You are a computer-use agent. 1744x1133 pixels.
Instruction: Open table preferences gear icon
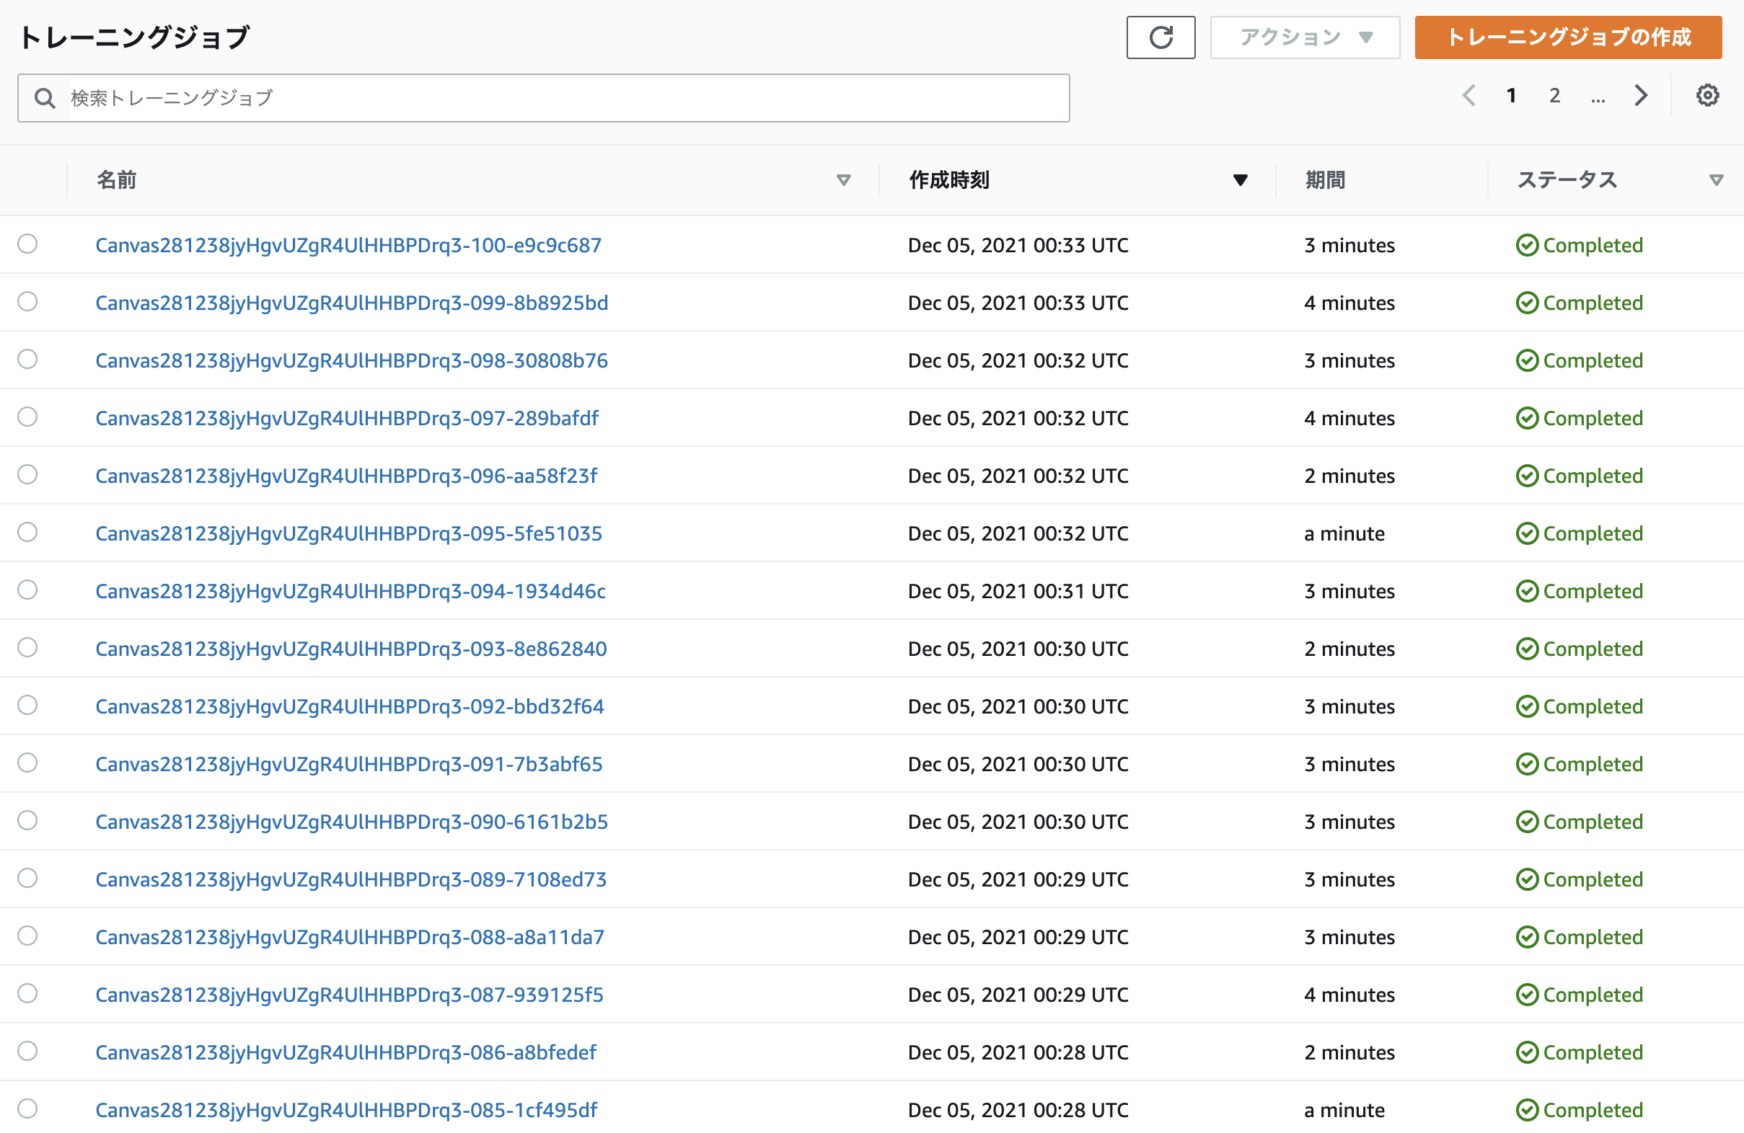(1707, 95)
